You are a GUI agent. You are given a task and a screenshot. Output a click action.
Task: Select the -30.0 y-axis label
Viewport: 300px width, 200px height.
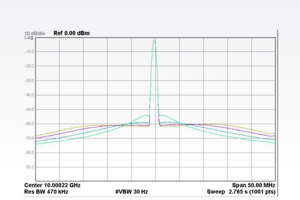tap(30, 80)
